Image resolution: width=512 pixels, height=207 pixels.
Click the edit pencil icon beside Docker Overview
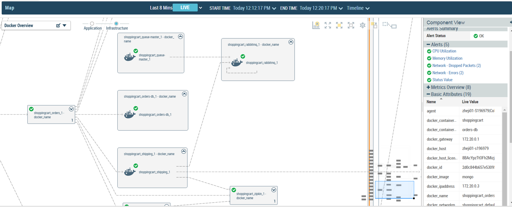58,25
